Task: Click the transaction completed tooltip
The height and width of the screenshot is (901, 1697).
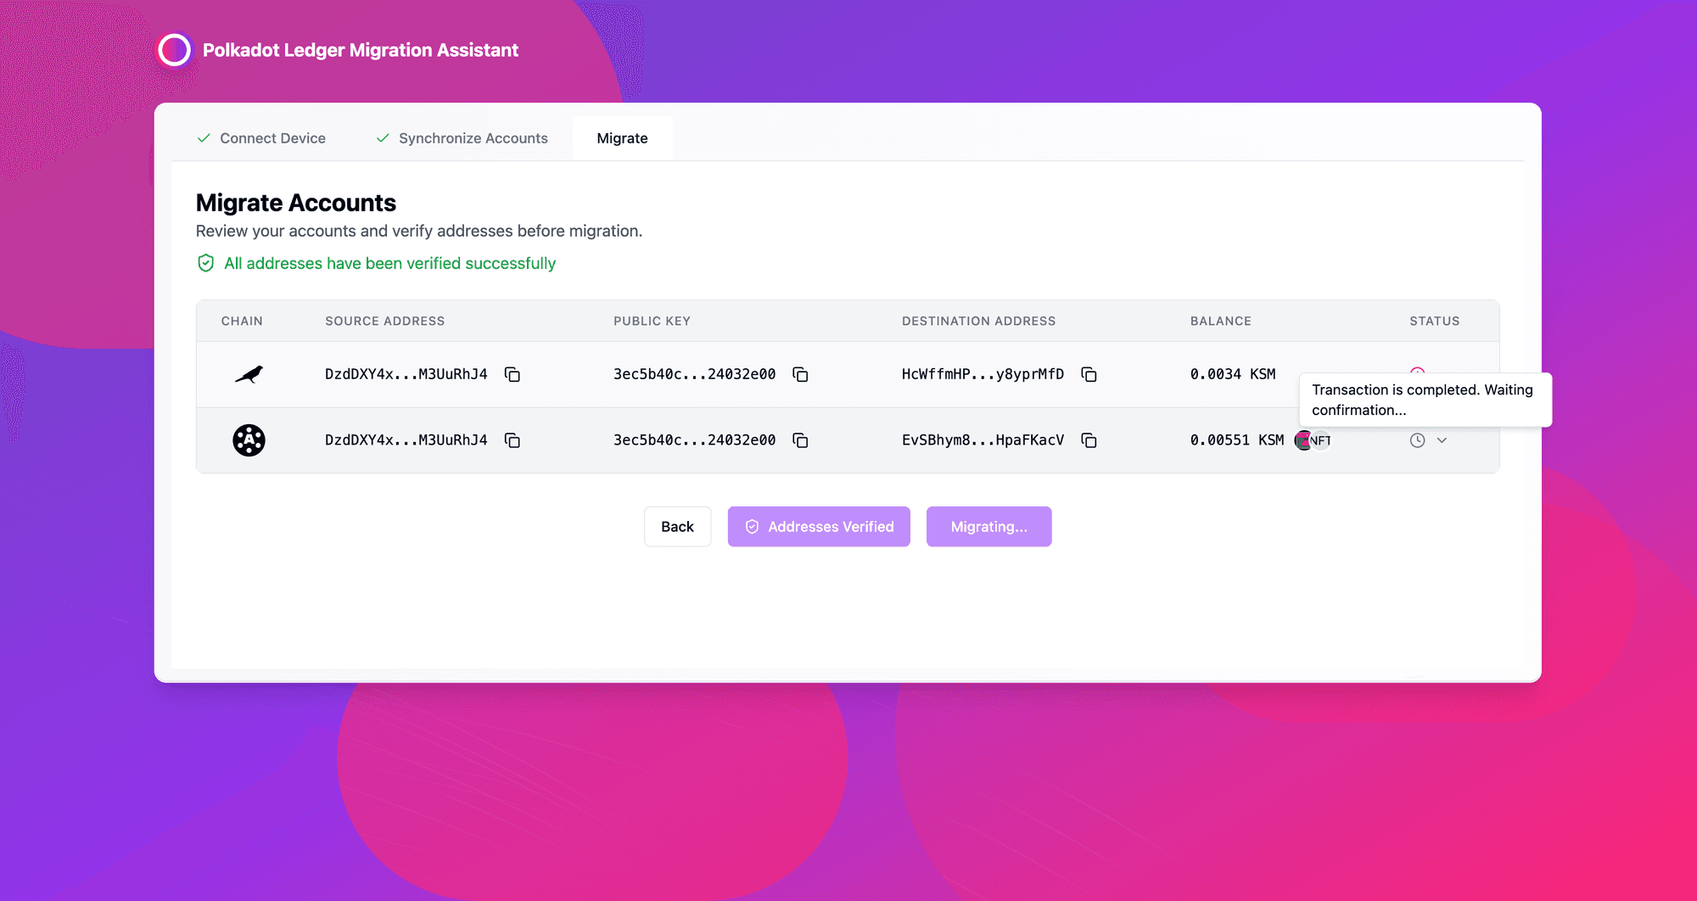Action: click(1425, 400)
